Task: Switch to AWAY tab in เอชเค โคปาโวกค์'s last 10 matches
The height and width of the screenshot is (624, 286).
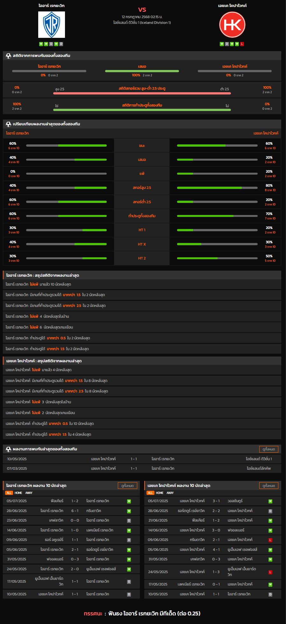Action: click(x=170, y=493)
